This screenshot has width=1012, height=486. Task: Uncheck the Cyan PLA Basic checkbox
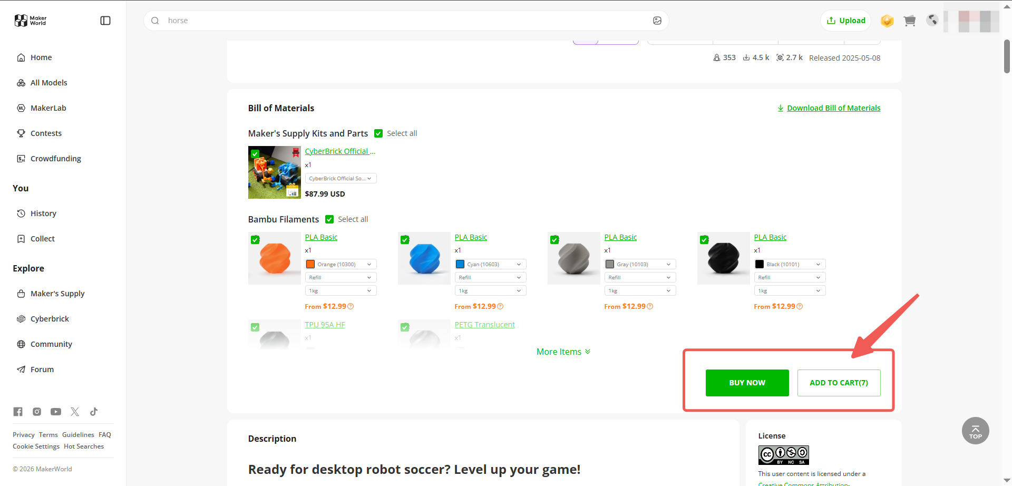click(x=405, y=240)
